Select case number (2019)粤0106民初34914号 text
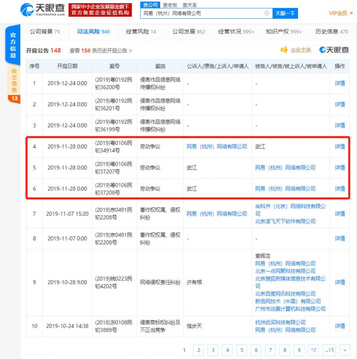357x359 pixels. (x=113, y=147)
